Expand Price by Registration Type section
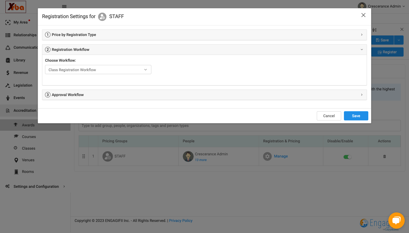Image resolution: width=409 pixels, height=233 pixels. pos(204,35)
